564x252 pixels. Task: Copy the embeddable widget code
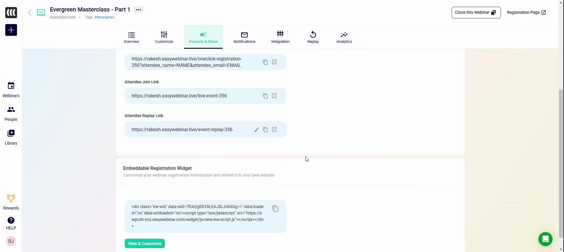tap(276, 209)
